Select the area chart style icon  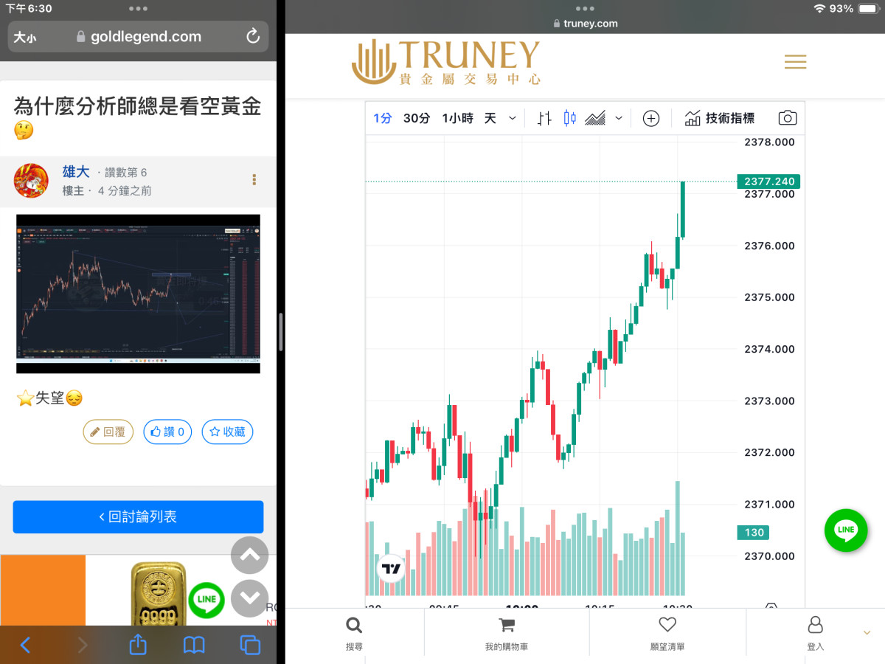click(x=595, y=118)
